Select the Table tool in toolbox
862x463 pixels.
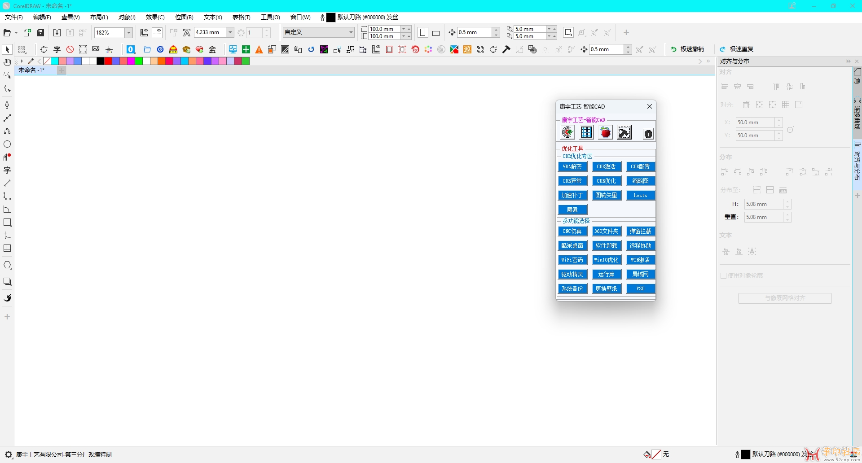click(7, 249)
